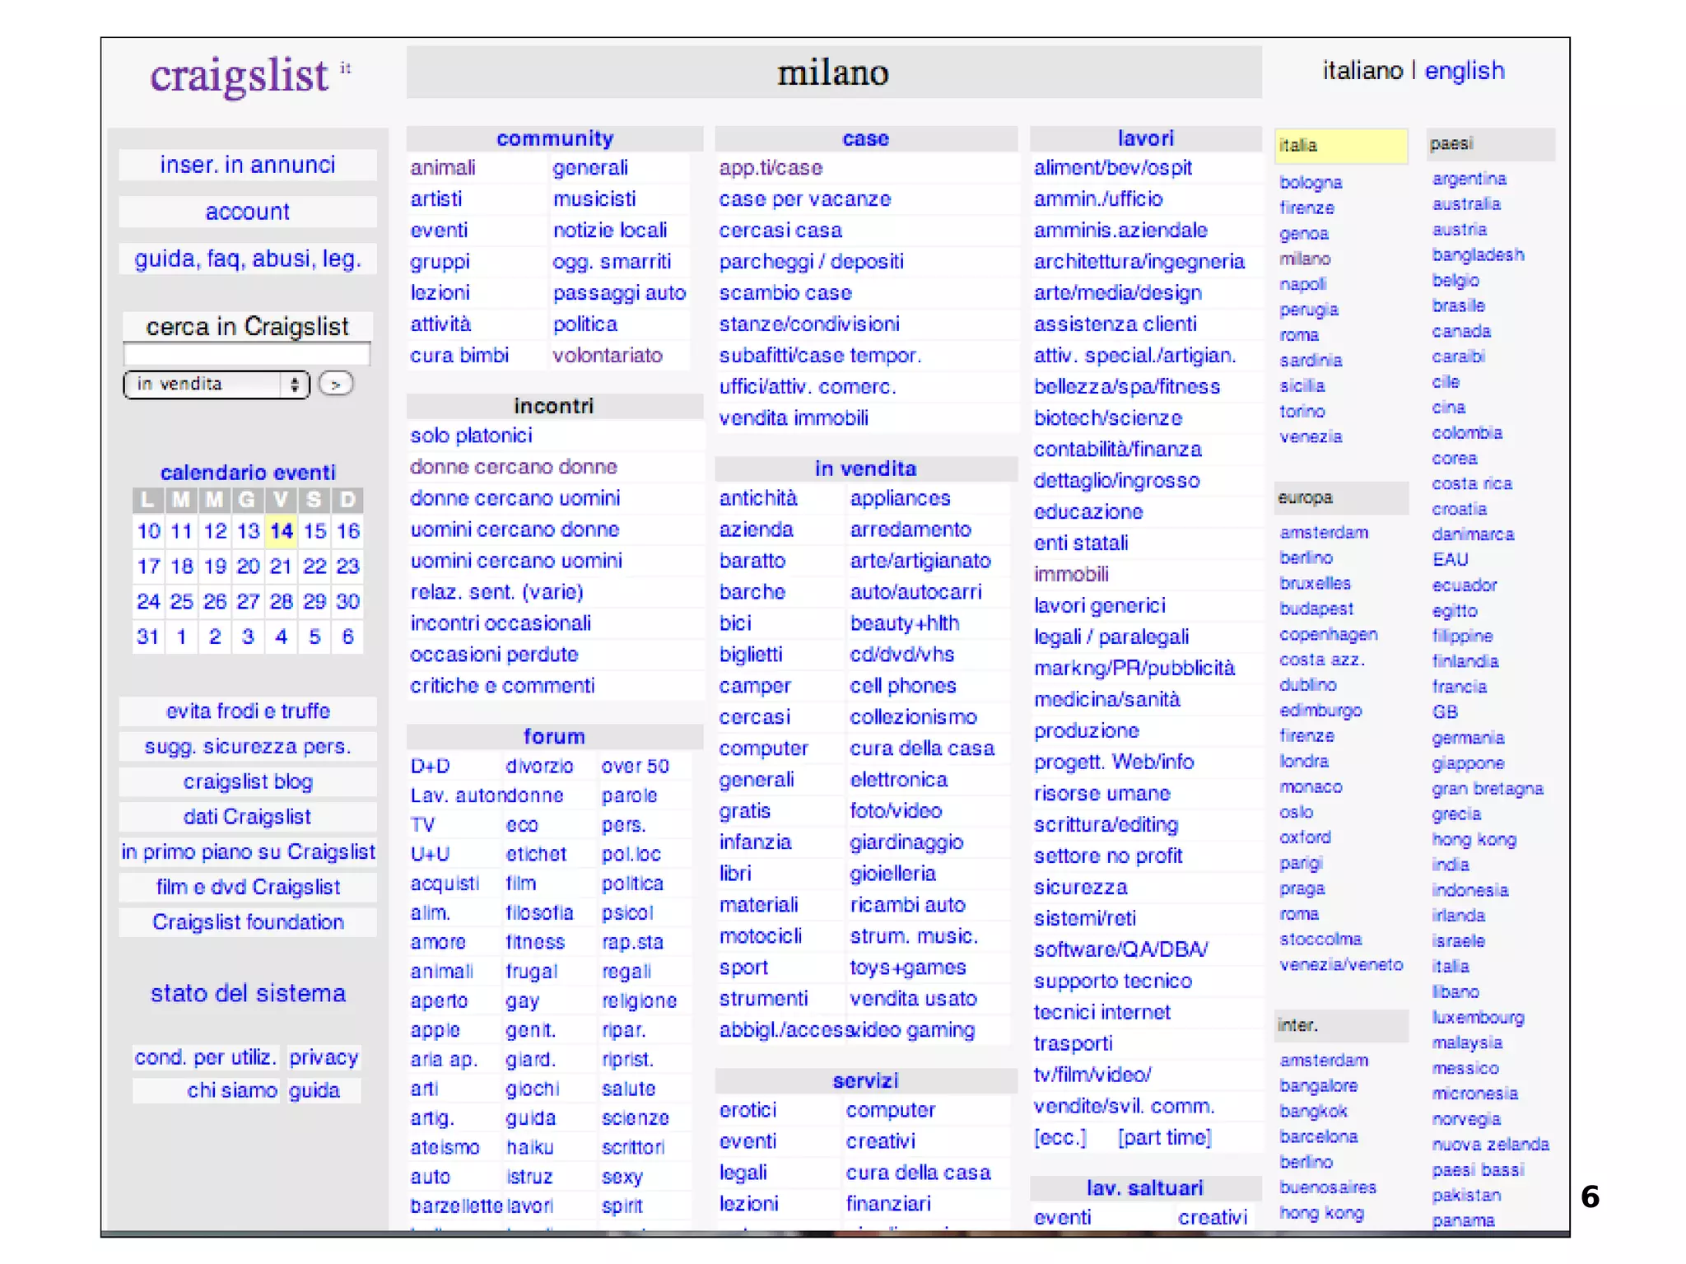Click 'inser. in annunci' post button

pyautogui.click(x=248, y=165)
